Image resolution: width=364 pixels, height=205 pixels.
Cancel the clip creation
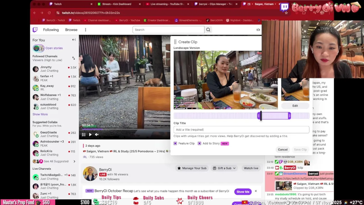(x=283, y=149)
